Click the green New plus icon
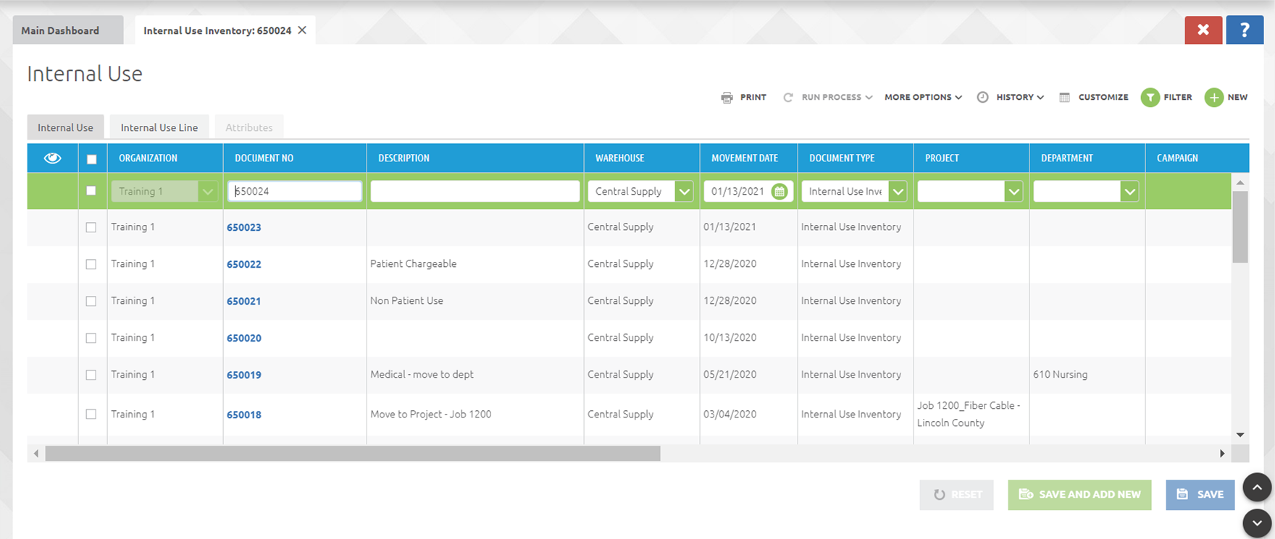The image size is (1275, 539). click(1214, 98)
